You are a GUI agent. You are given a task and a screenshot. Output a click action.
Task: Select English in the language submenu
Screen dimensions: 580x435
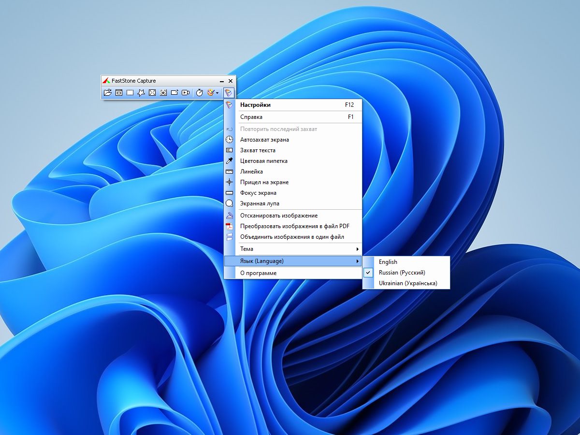pyautogui.click(x=388, y=262)
